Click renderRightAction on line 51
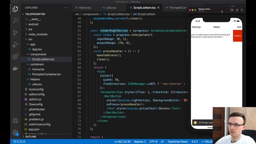 [114, 31]
